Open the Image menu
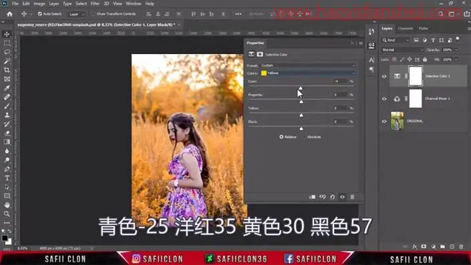Screen dimensions: 471x265 (x=39, y=3)
